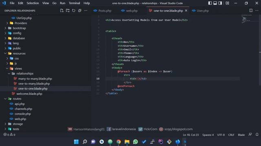The width and height of the screenshot is (261, 146).
Task: Change indentation via Spaces: 4
Action: coord(208,135)
